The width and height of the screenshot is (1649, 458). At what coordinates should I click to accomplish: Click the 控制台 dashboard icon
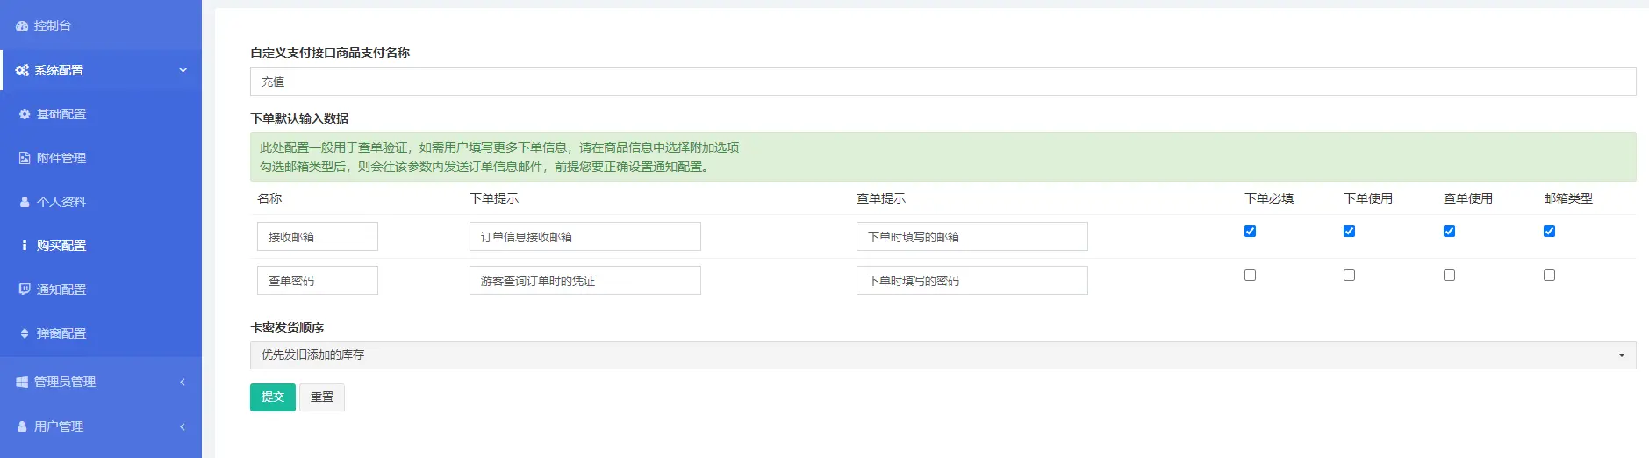coord(22,26)
